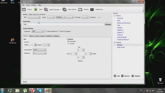Click the RU language indicator

pos(141,90)
